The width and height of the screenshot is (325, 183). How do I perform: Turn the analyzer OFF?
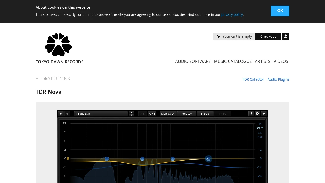pos(260,137)
